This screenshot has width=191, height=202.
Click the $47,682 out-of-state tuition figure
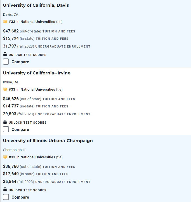[x=11, y=31]
